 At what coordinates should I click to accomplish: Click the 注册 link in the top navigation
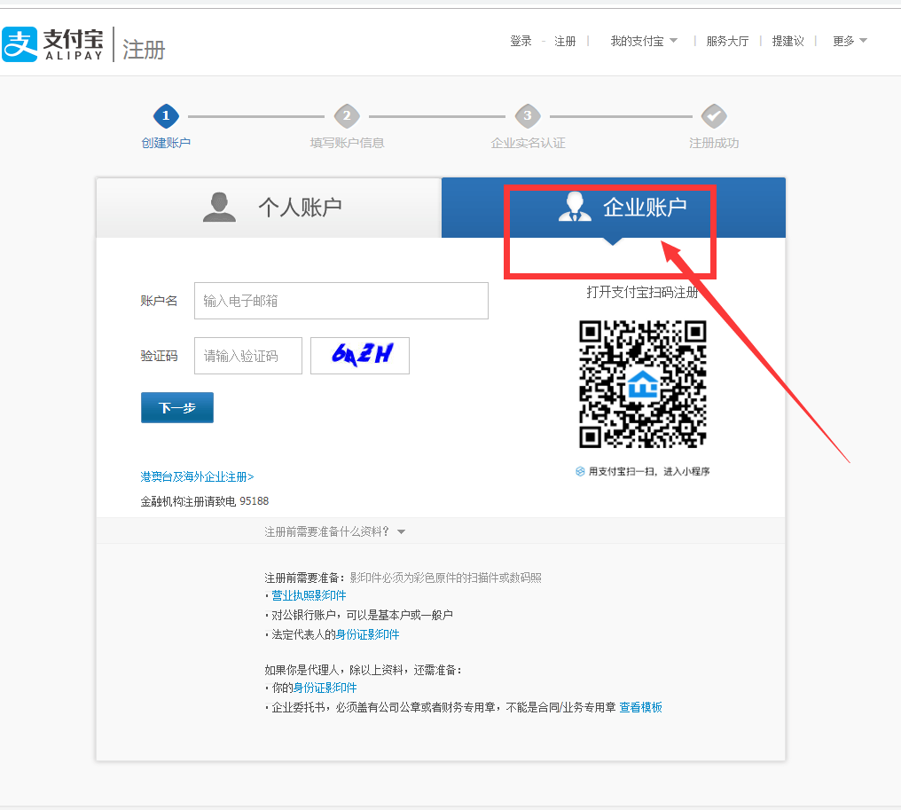565,41
